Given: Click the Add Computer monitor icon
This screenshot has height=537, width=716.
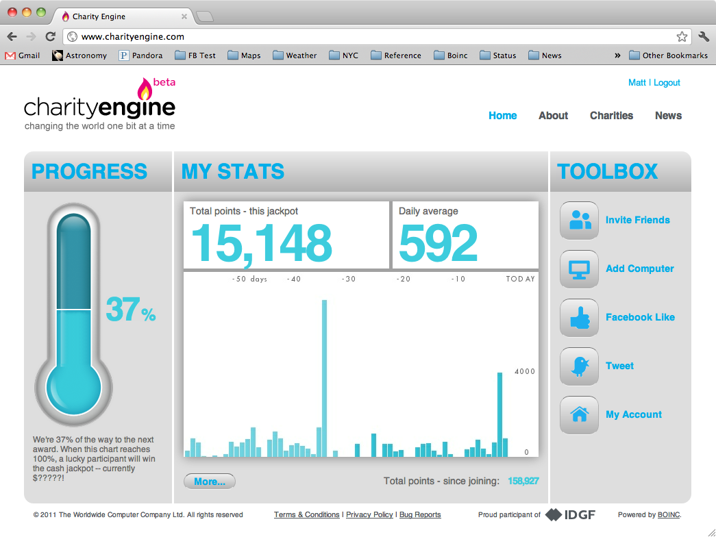Looking at the screenshot, I should coord(579,269).
